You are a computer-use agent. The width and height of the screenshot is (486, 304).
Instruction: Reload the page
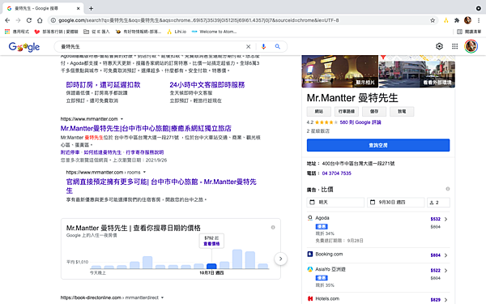point(29,20)
